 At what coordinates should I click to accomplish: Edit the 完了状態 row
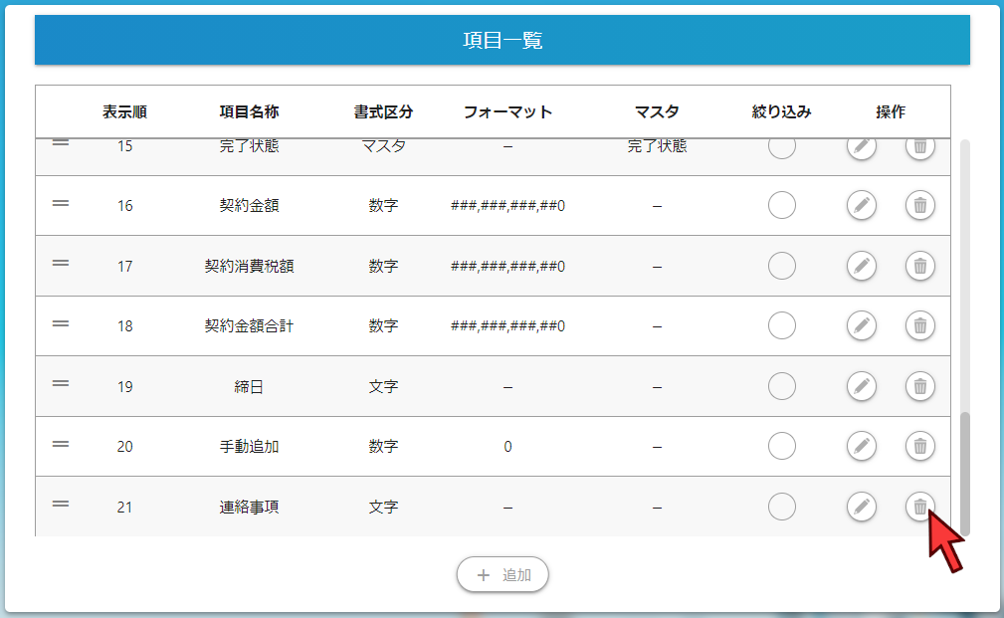click(861, 146)
